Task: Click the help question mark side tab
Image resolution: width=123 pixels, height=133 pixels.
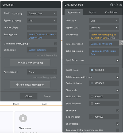Action: click(x=121, y=42)
